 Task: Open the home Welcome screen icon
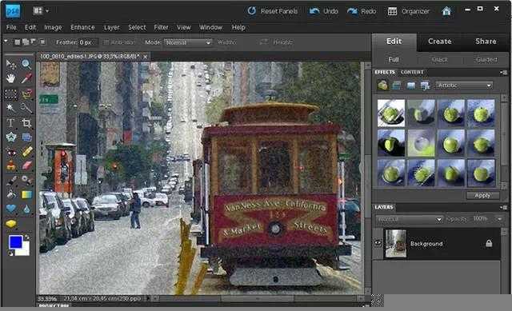pos(446,11)
